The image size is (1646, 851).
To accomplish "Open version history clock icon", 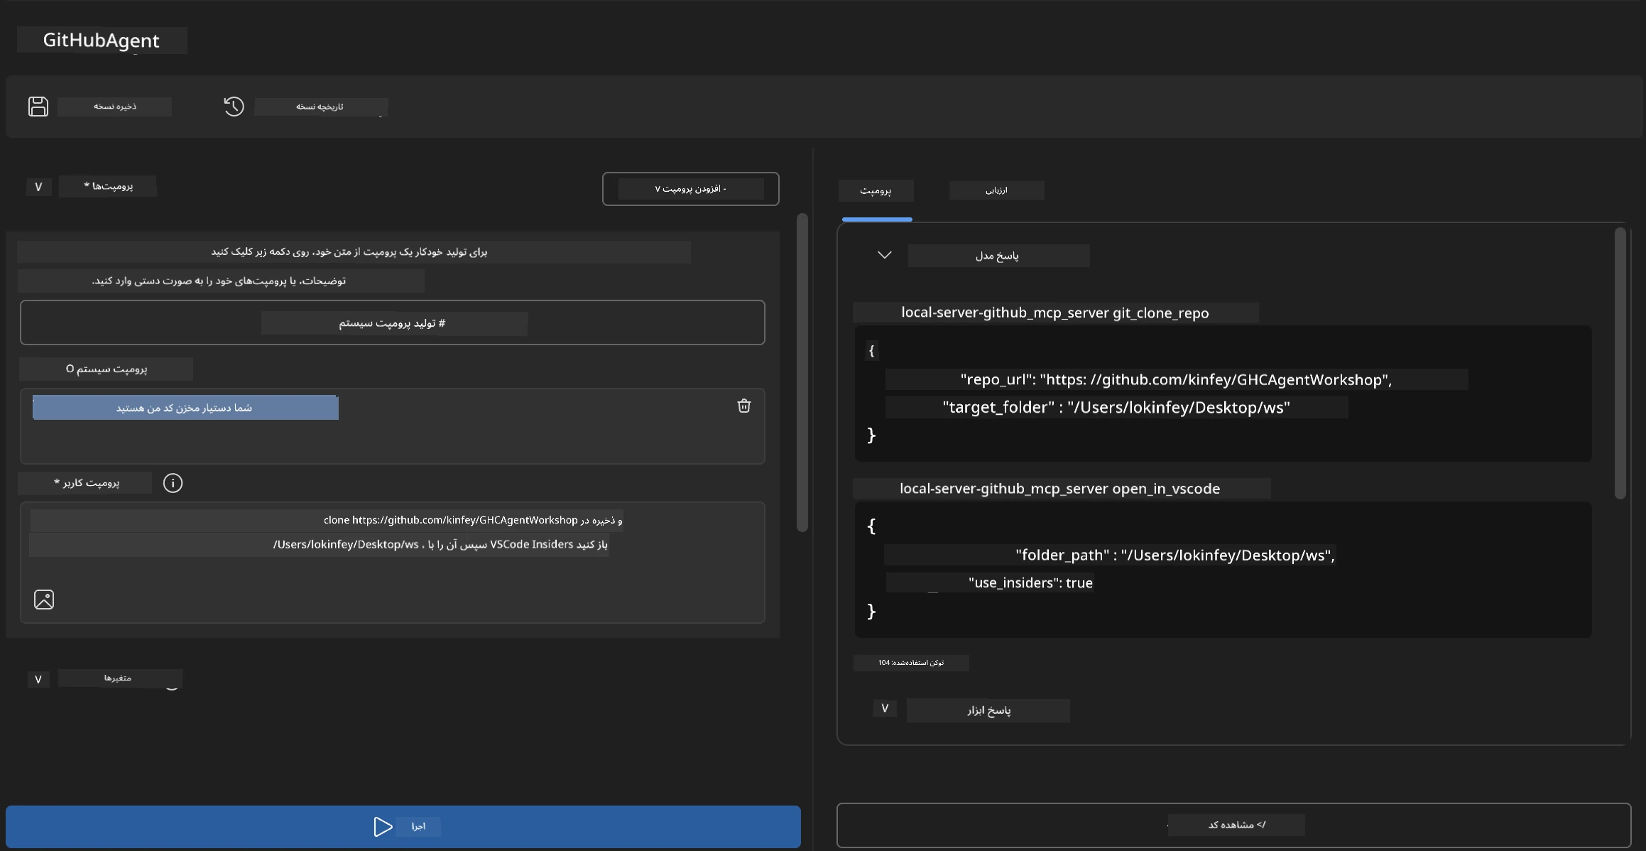I will (234, 107).
